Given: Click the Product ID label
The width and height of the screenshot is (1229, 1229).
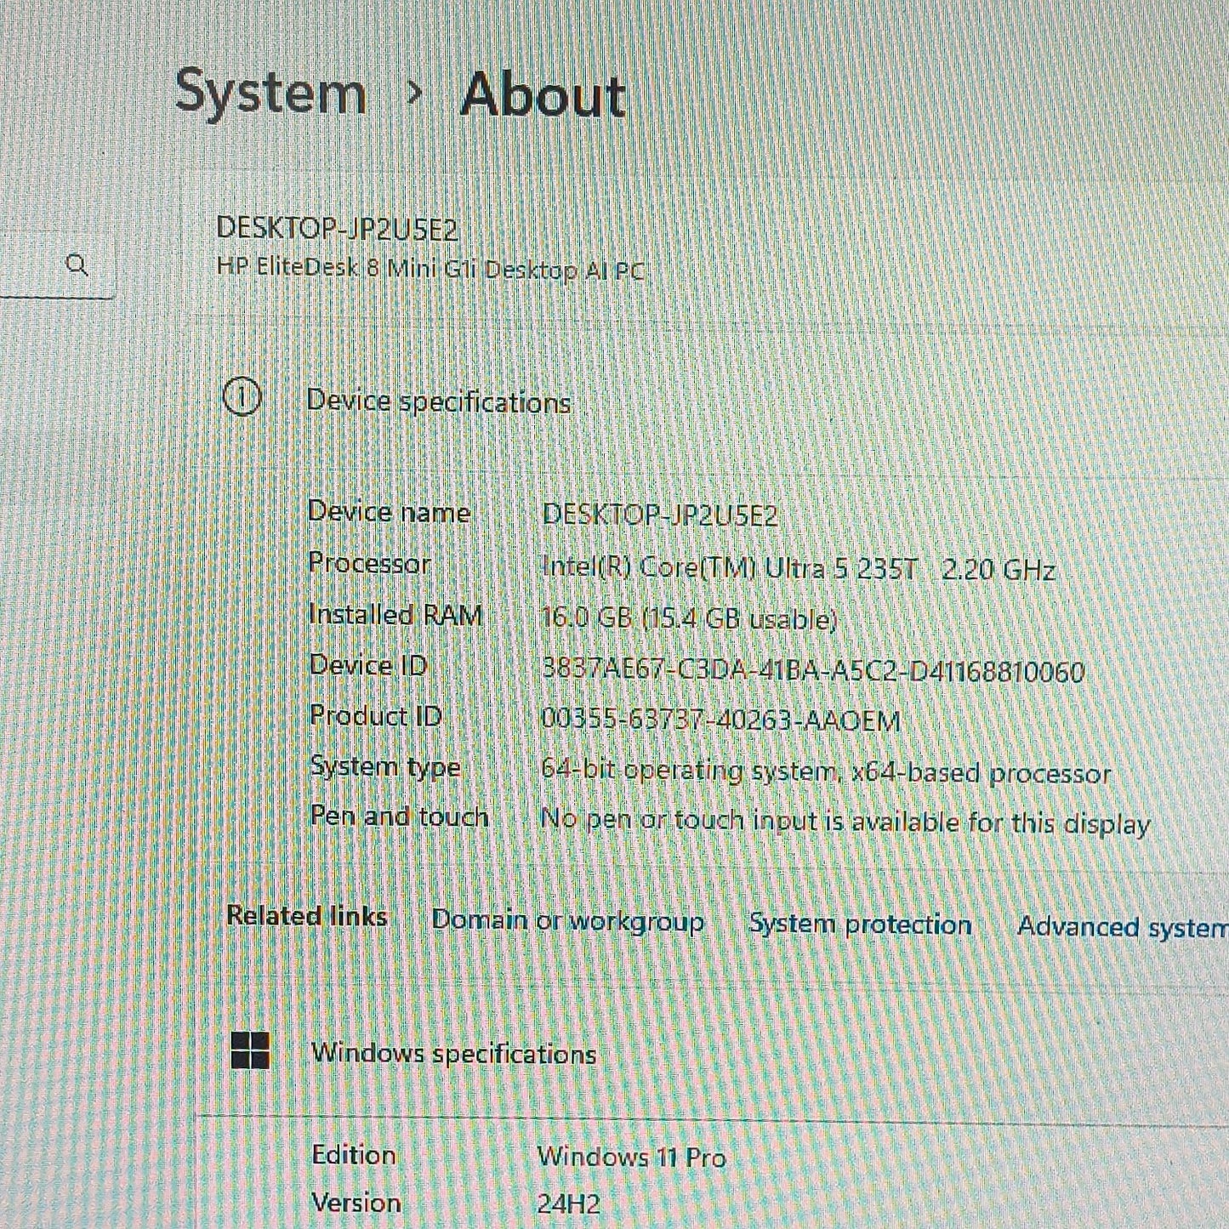Looking at the screenshot, I should [x=376, y=716].
